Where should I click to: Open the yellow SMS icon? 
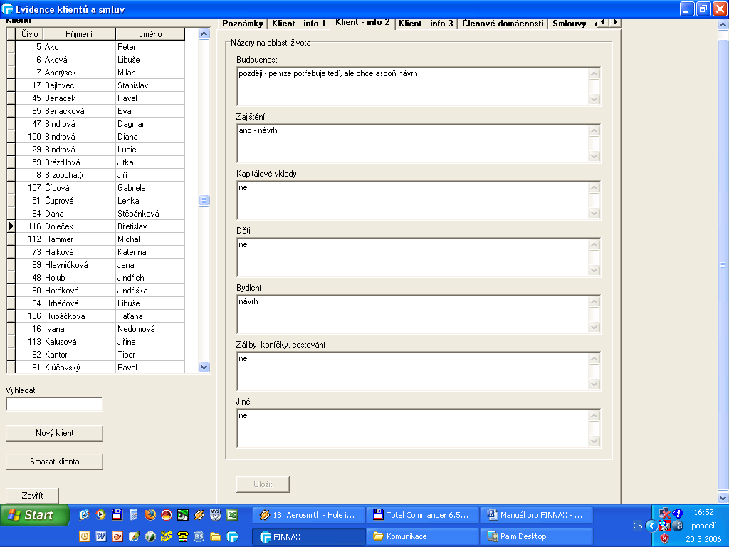(x=167, y=536)
